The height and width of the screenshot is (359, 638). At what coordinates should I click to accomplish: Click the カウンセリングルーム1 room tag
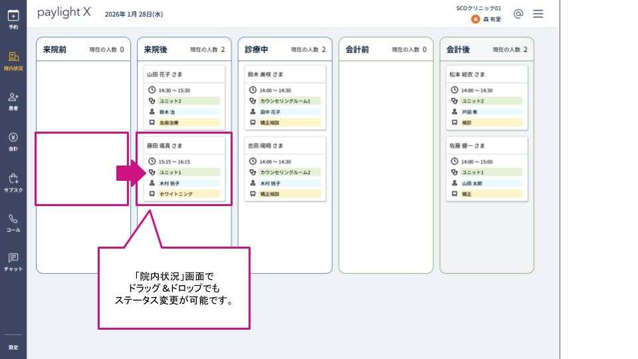coord(289,101)
